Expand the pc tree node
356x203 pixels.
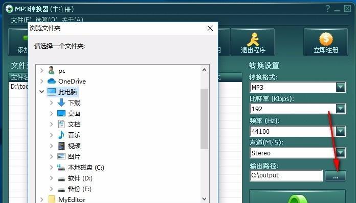(x=42, y=71)
